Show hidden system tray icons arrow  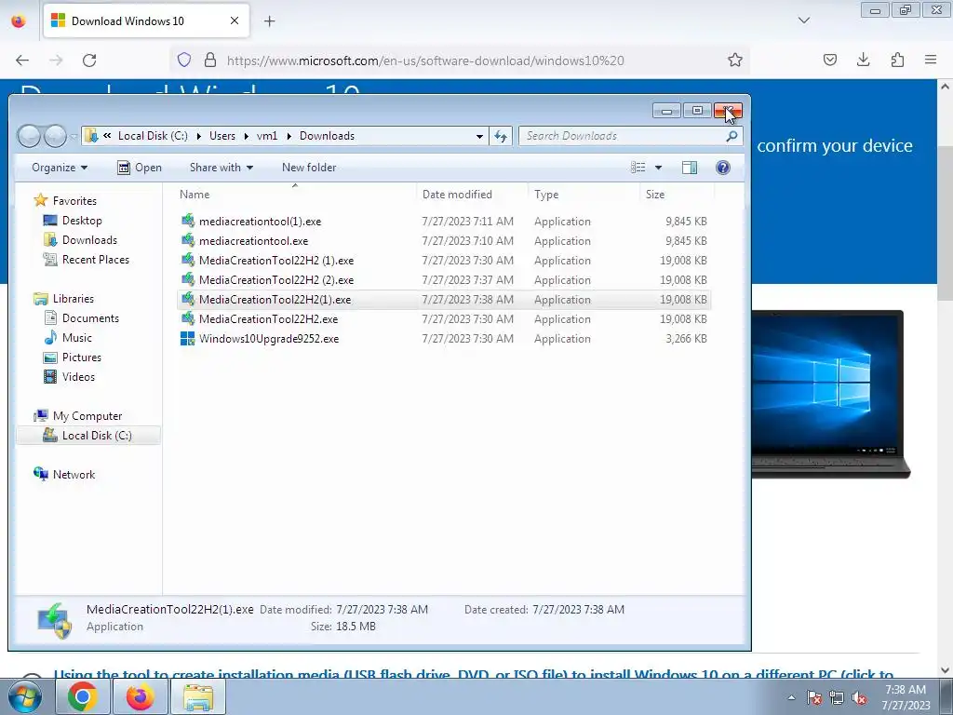coord(791,698)
